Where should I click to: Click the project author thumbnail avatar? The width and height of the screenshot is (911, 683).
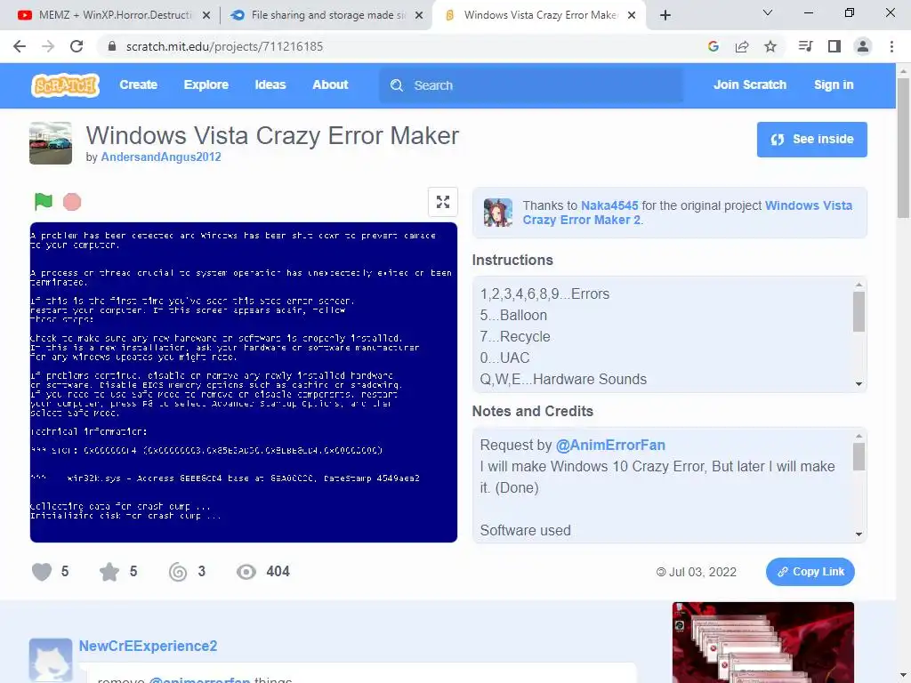tap(51, 143)
